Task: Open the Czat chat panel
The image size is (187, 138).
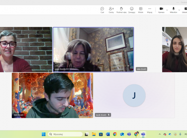Action: [x=102, y=10]
